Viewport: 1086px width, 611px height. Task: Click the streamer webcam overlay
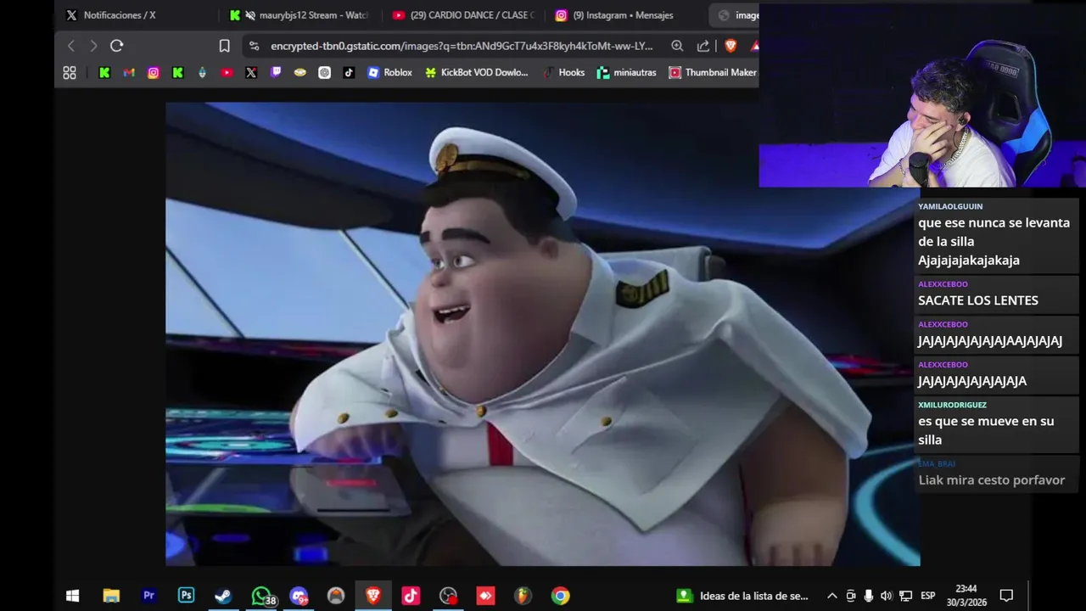coord(922,95)
